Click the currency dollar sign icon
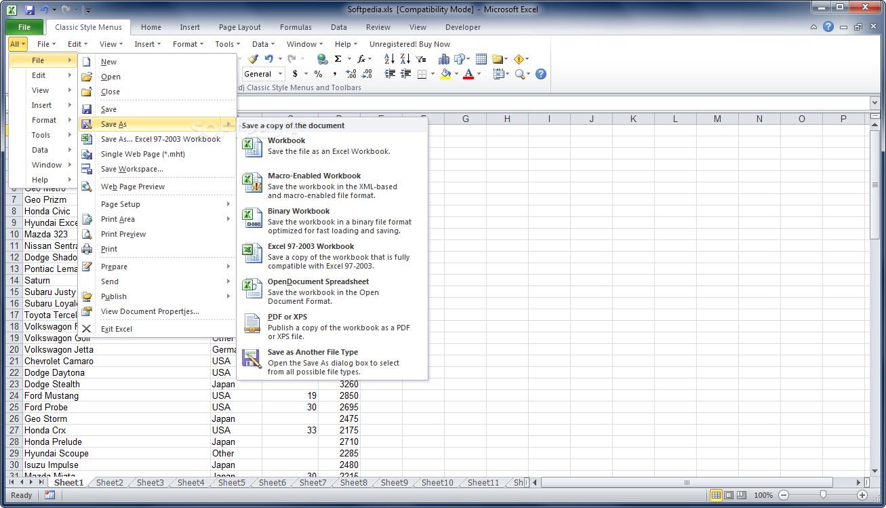Image resolution: width=886 pixels, height=508 pixels. (295, 74)
